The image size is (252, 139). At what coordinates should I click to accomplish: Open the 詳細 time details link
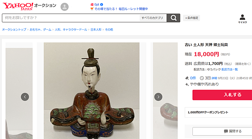click(214, 78)
